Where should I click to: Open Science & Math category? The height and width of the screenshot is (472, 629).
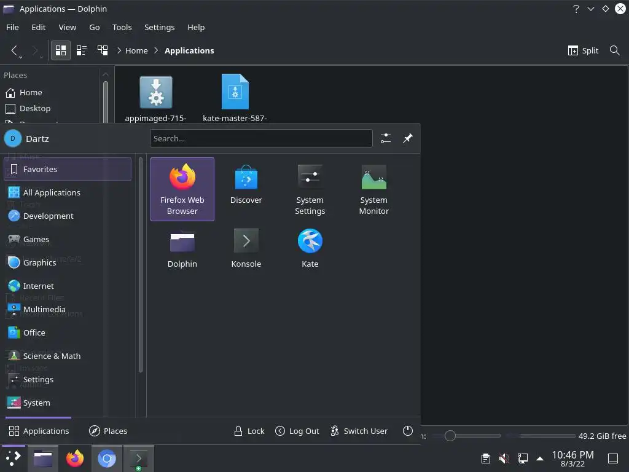68,356
